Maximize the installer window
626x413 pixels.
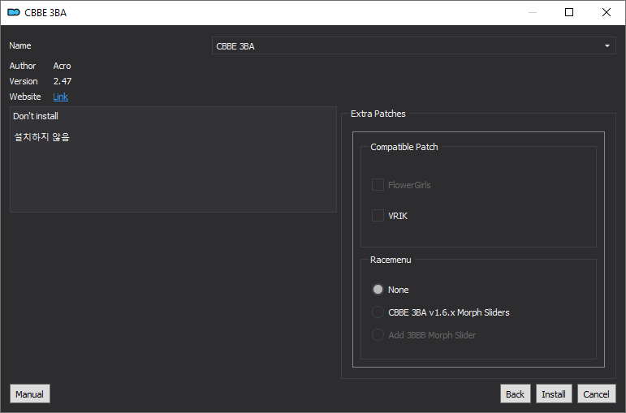[569, 12]
